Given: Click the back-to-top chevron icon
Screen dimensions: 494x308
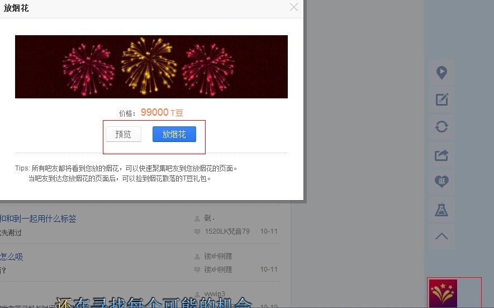Looking at the screenshot, I should tap(441, 236).
